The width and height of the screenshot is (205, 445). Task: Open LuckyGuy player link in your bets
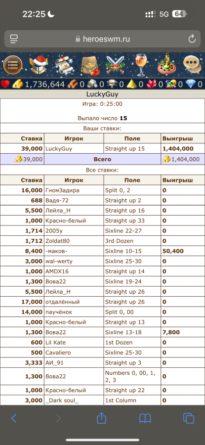point(58,149)
